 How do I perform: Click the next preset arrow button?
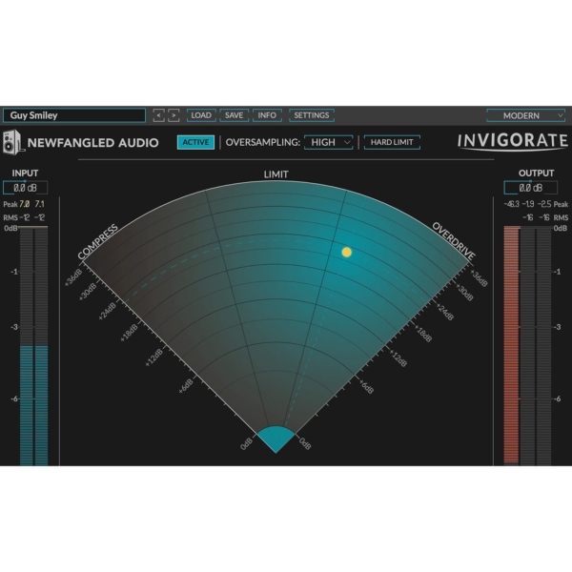click(x=174, y=115)
